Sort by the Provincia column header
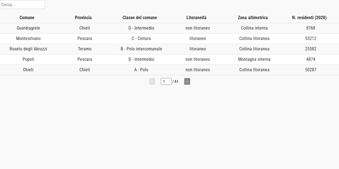Image resolution: width=339 pixels, height=169 pixels. coord(83,17)
